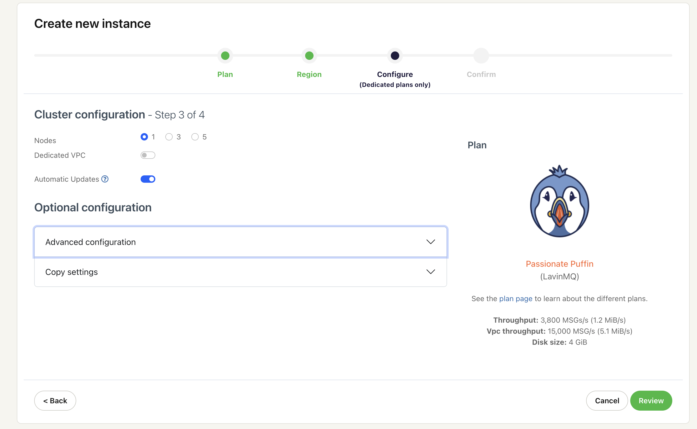This screenshot has width=697, height=429.
Task: Click the green Region step circle
Action: click(x=309, y=56)
